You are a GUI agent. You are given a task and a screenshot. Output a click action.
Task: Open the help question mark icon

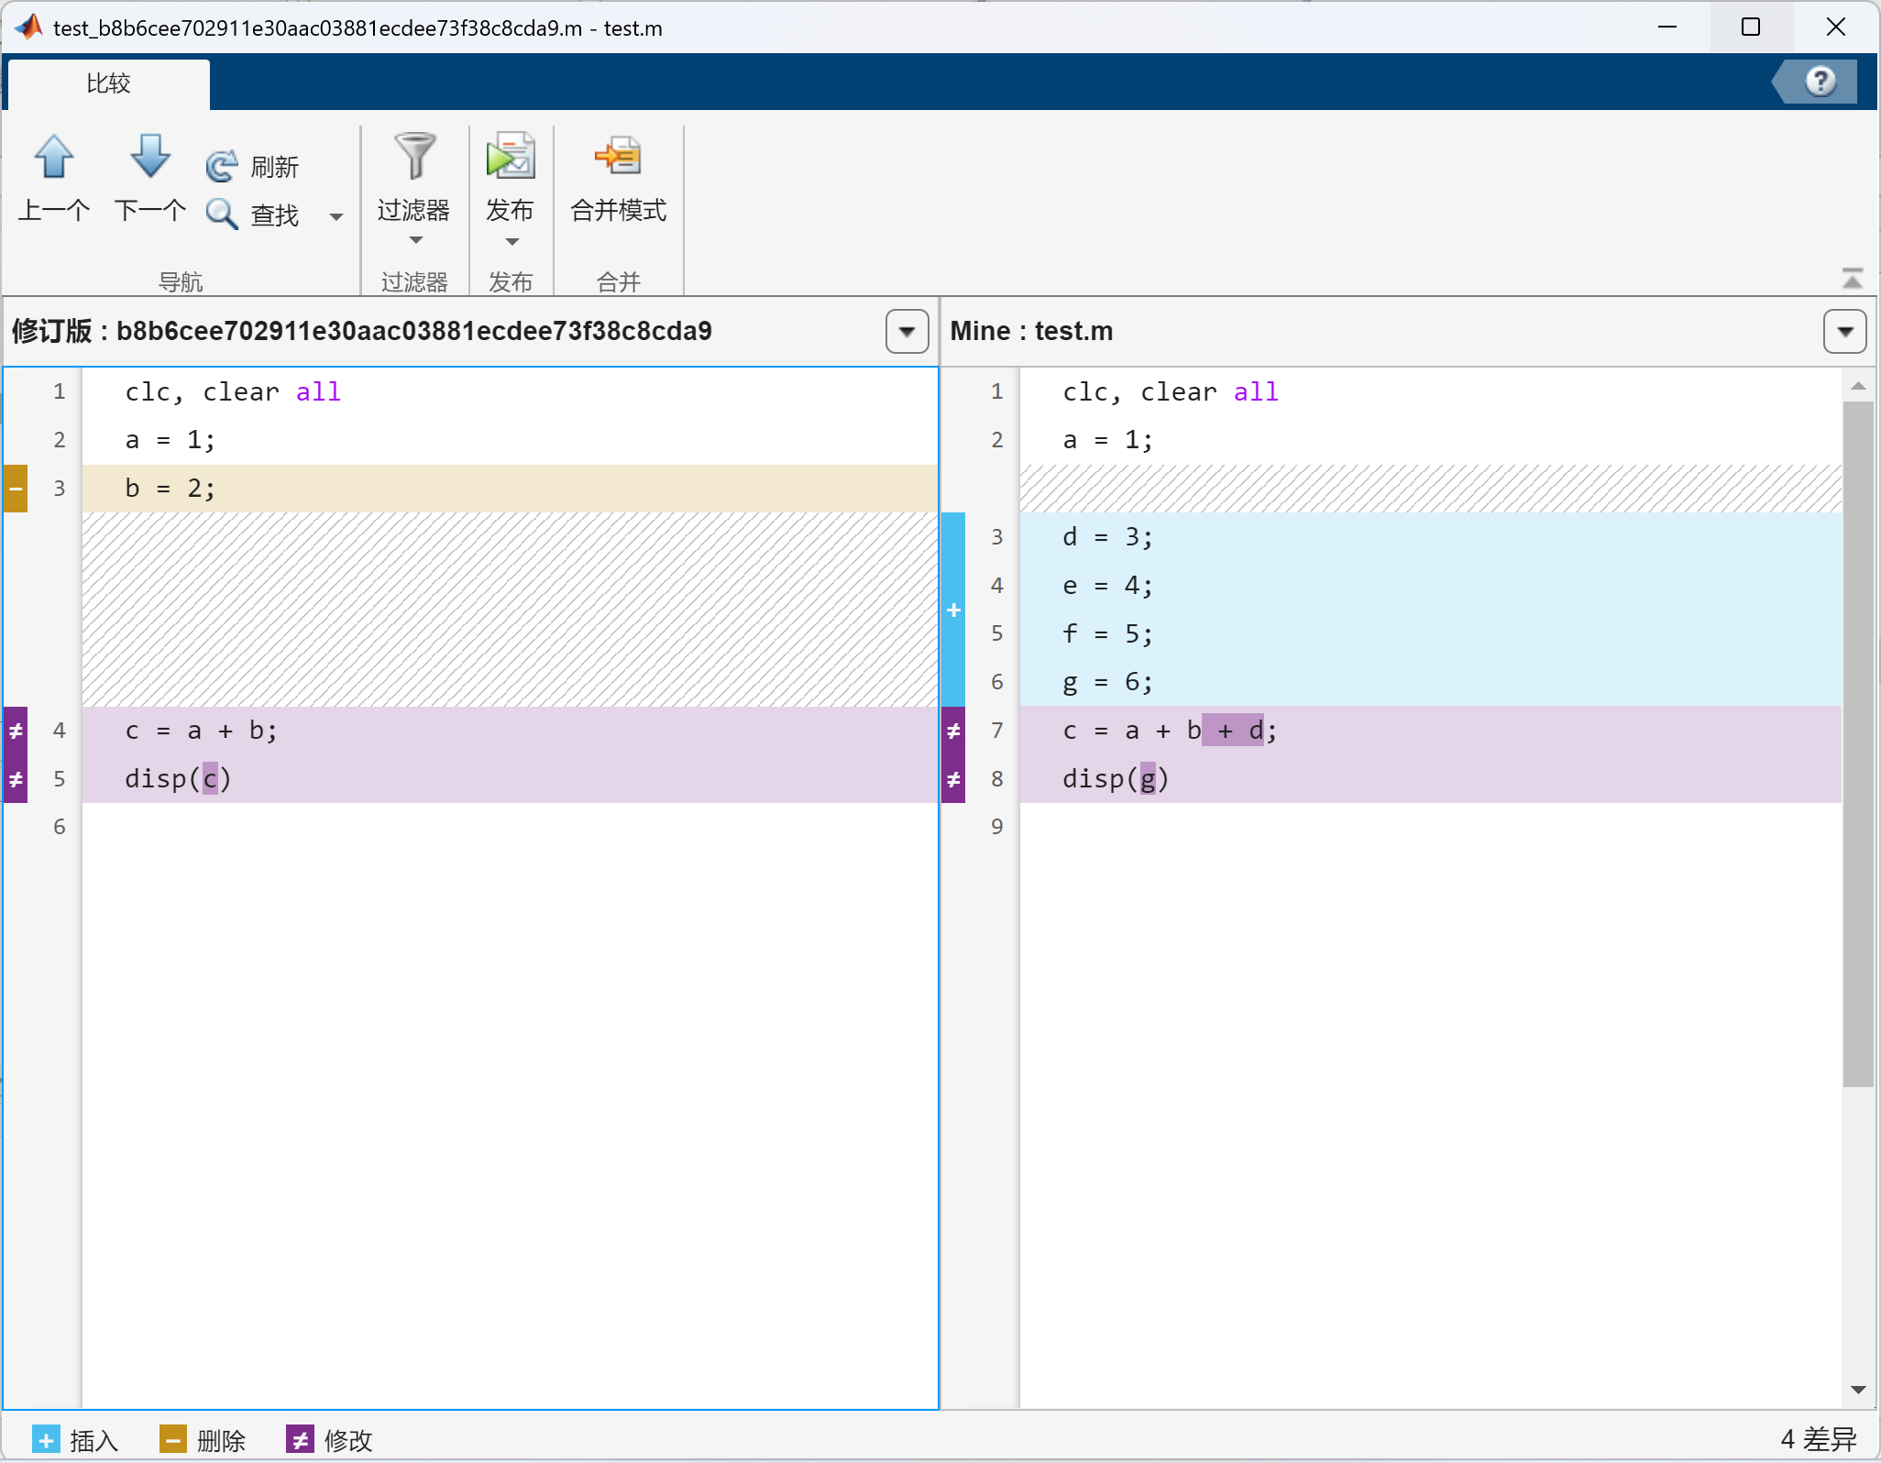pyautogui.click(x=1819, y=81)
